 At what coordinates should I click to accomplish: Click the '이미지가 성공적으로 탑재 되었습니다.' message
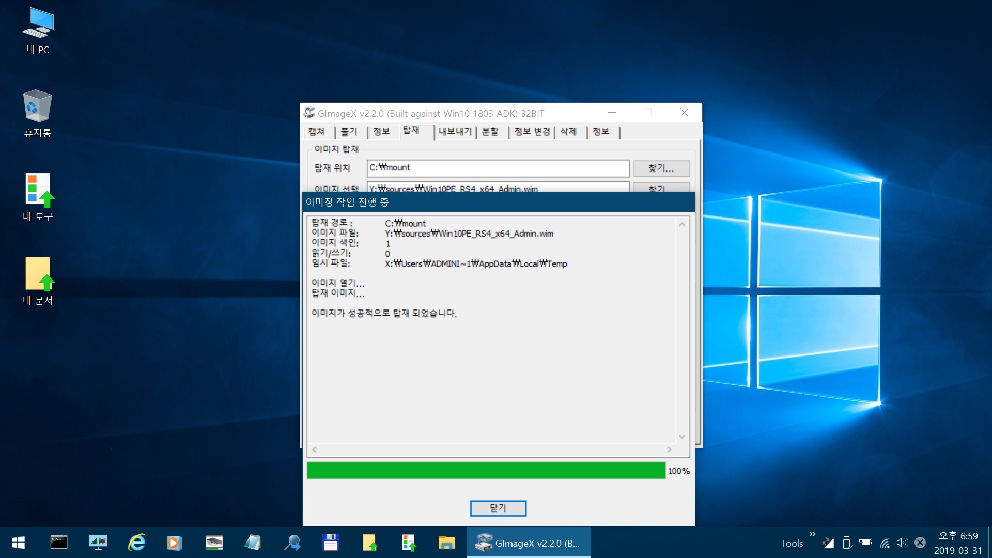(x=384, y=313)
